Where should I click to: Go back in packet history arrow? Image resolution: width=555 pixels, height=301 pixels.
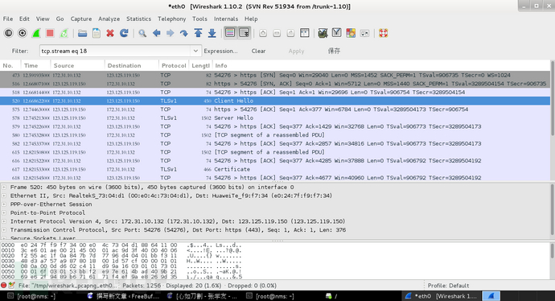(157, 33)
